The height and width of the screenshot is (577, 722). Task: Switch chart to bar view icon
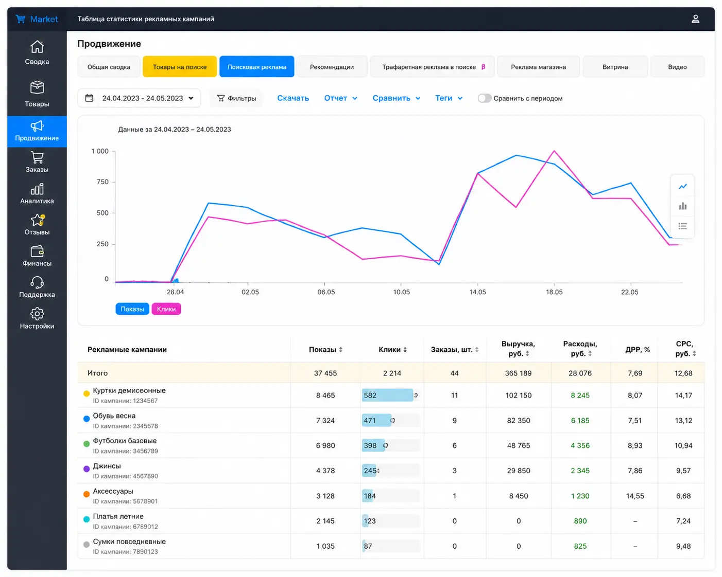coord(683,206)
